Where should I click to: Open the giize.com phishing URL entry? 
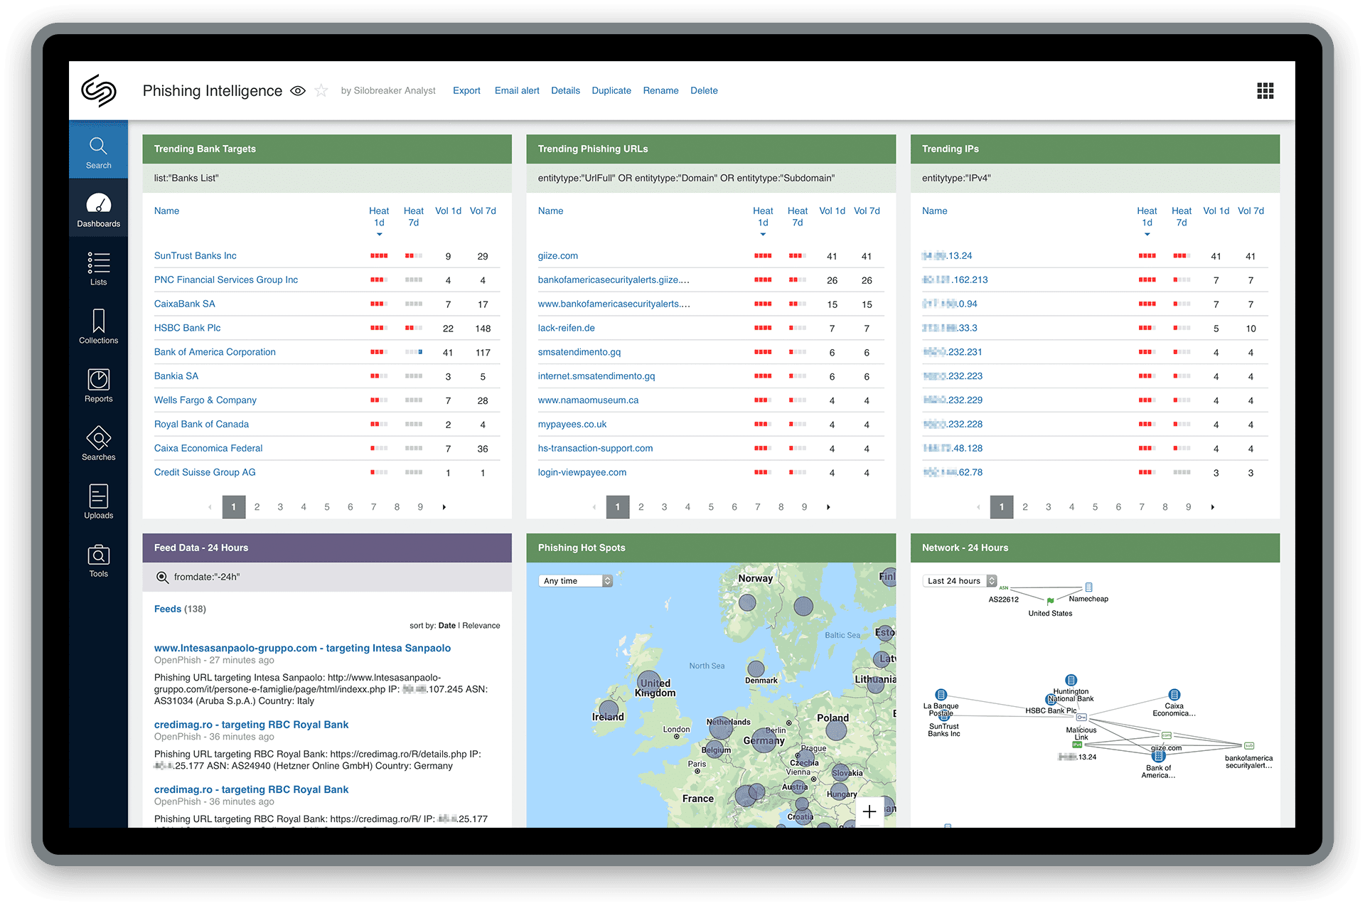pyautogui.click(x=558, y=256)
